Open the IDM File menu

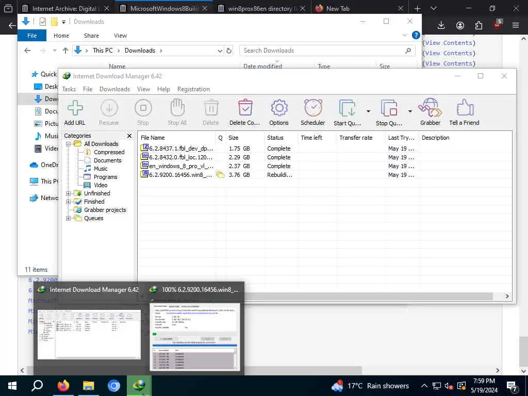click(x=88, y=89)
